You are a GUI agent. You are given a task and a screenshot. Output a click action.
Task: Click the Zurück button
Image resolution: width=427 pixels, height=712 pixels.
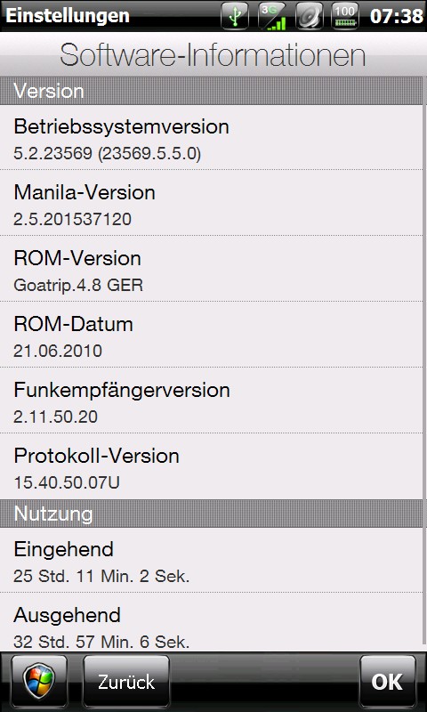126,682
